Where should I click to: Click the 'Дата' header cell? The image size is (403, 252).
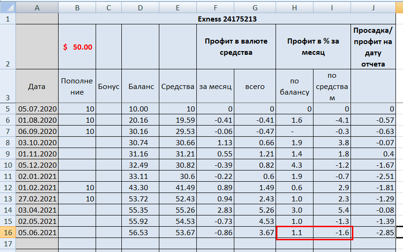(37, 86)
